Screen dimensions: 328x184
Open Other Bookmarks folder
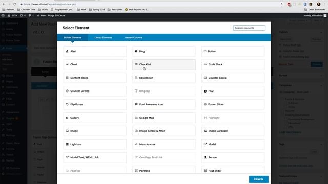point(315,9)
